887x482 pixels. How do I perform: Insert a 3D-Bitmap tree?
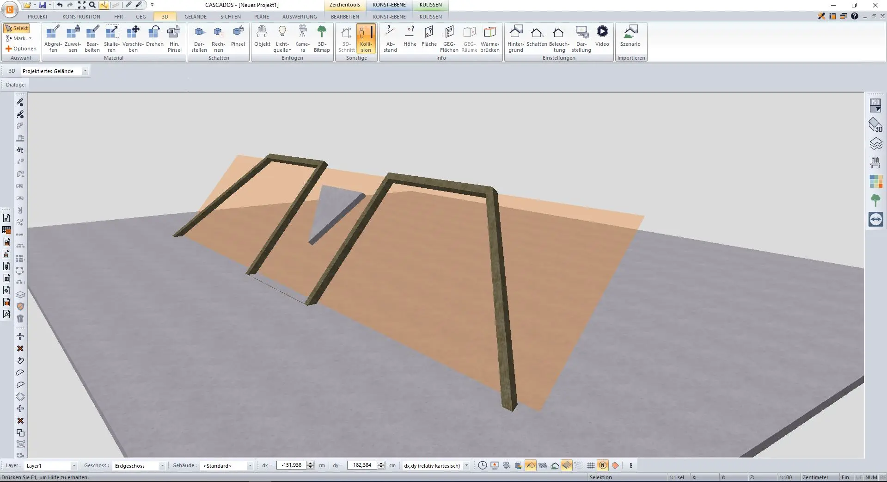(322, 39)
